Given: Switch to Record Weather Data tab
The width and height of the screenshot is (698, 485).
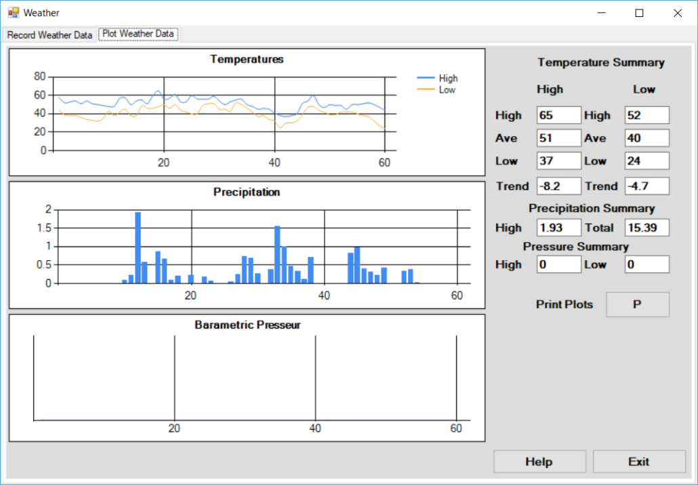Looking at the screenshot, I should [49, 35].
